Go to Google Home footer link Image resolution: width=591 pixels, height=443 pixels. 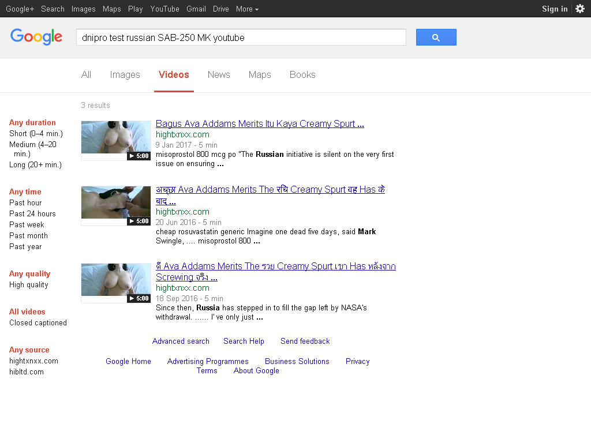click(x=129, y=361)
